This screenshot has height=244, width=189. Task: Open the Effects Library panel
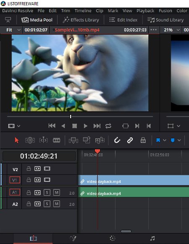point(81,20)
